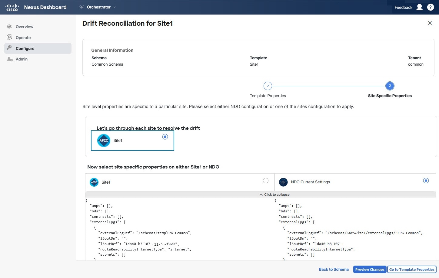The width and height of the screenshot is (439, 278).
Task: Click Nexus Dashboard title
Action: point(45,7)
